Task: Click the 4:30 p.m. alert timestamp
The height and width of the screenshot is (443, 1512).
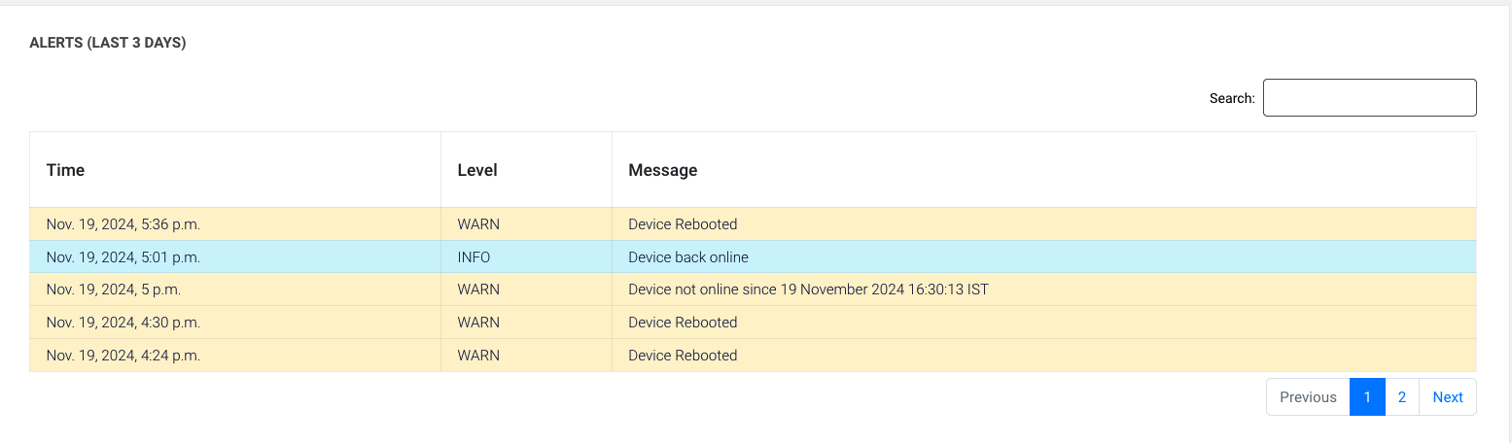Action: [123, 323]
